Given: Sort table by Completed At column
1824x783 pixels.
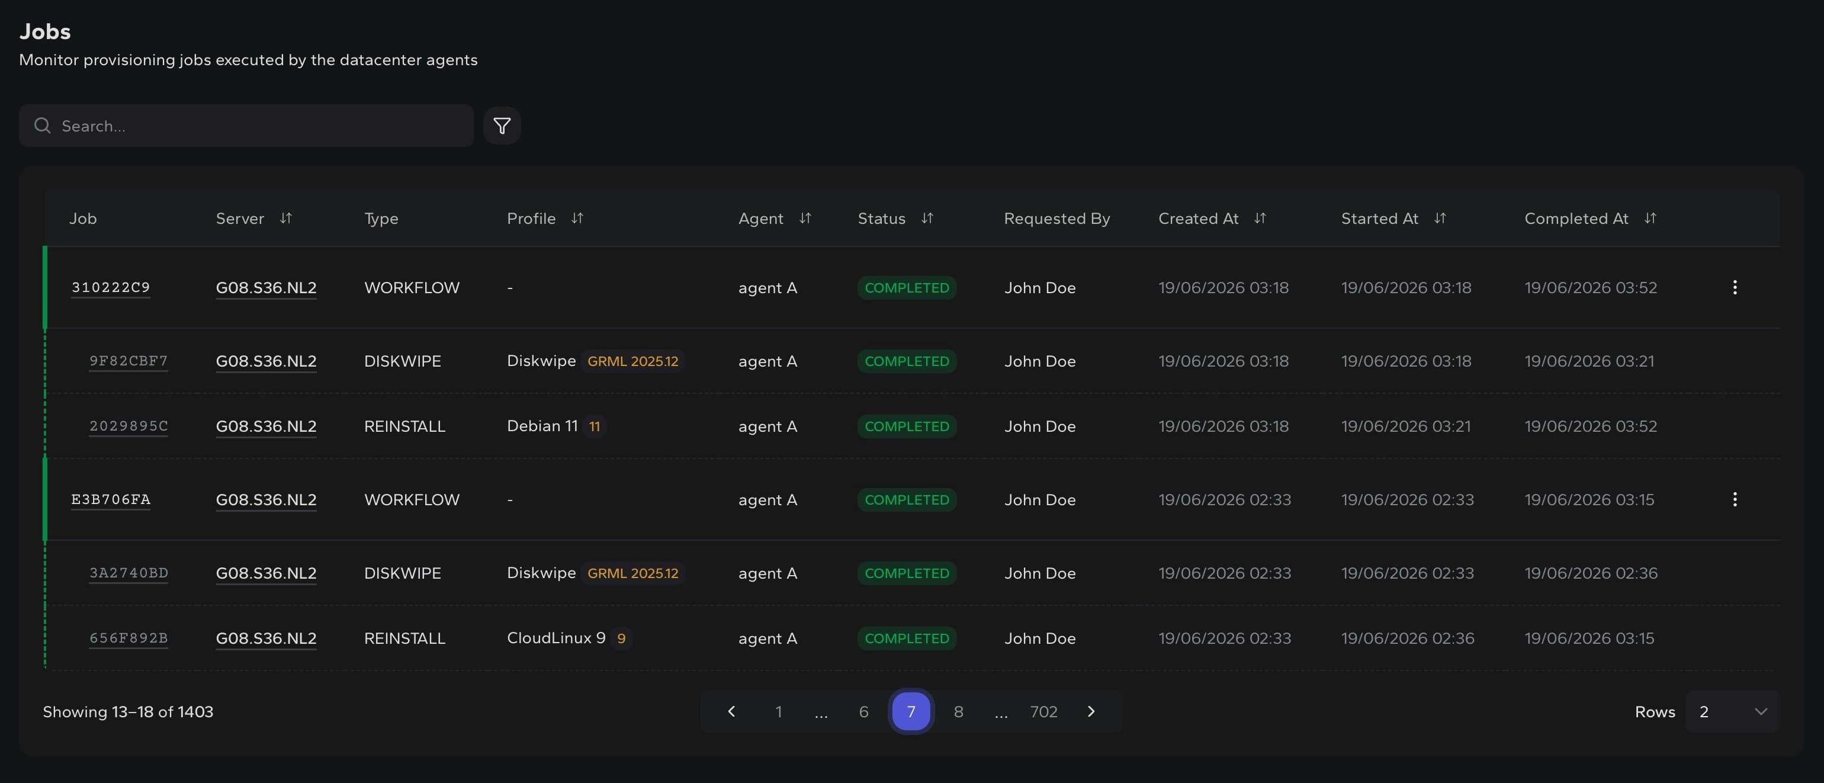Looking at the screenshot, I should [x=1650, y=218].
